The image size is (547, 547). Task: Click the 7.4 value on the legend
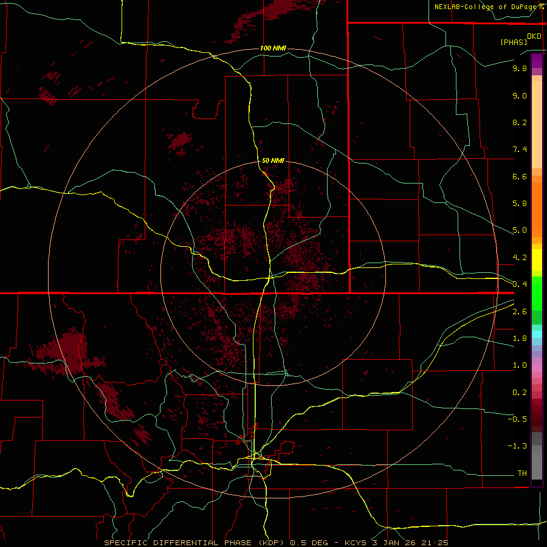tap(520, 150)
